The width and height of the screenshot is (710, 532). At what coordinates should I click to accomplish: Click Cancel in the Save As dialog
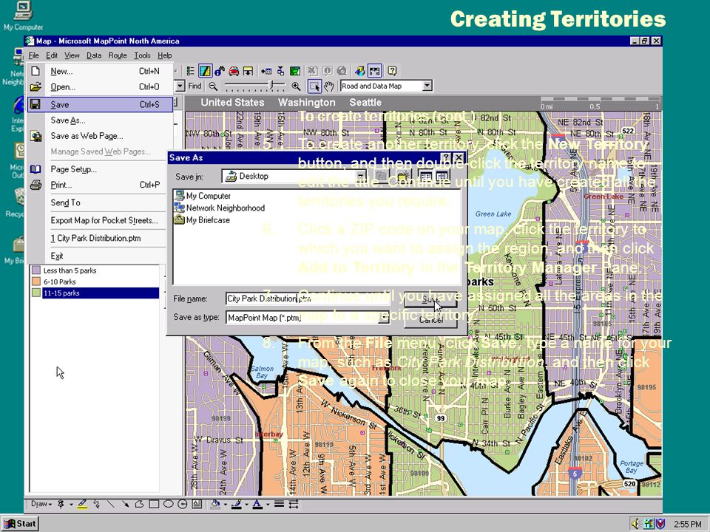(430, 320)
